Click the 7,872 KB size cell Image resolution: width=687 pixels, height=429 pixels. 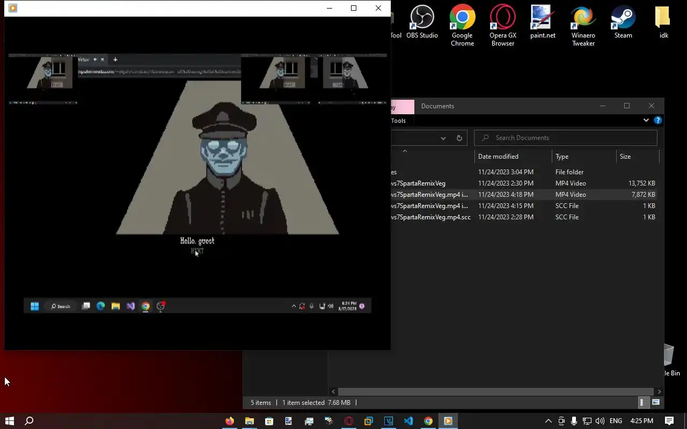(x=643, y=195)
